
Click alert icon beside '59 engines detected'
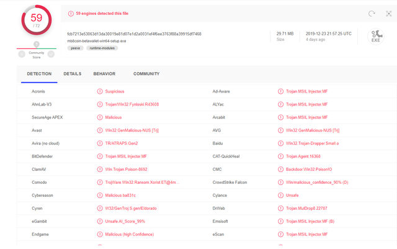71,14
